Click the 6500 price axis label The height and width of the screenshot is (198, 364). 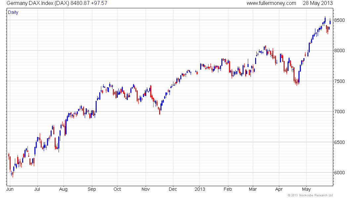click(x=339, y=142)
